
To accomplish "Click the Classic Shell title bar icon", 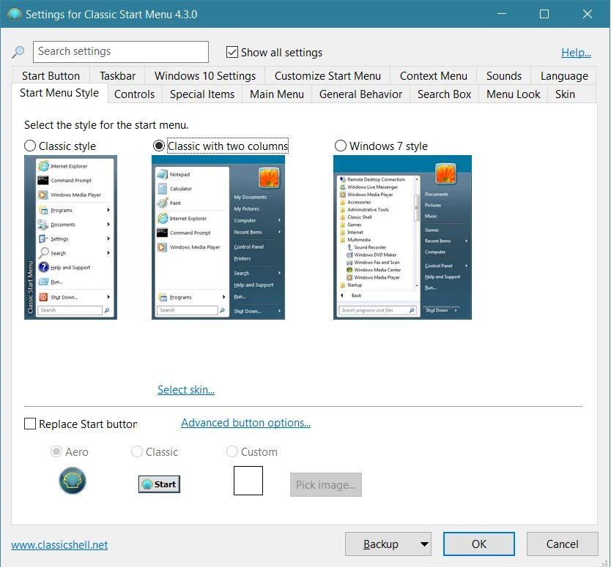I will tap(15, 15).
